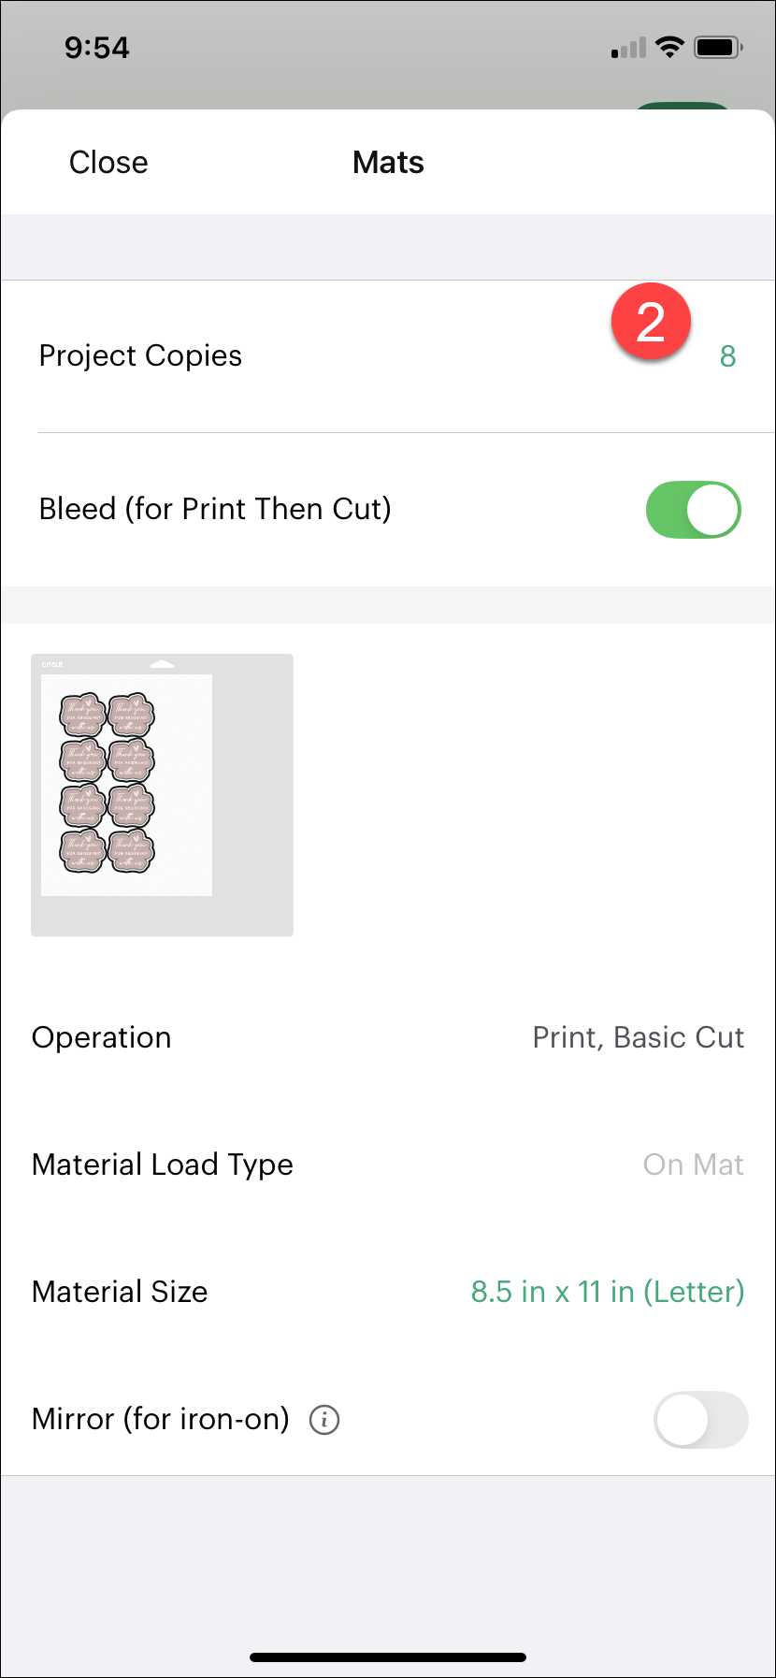Tap the Cricut logo on the mat preview
776x1678 pixels.
[51, 664]
